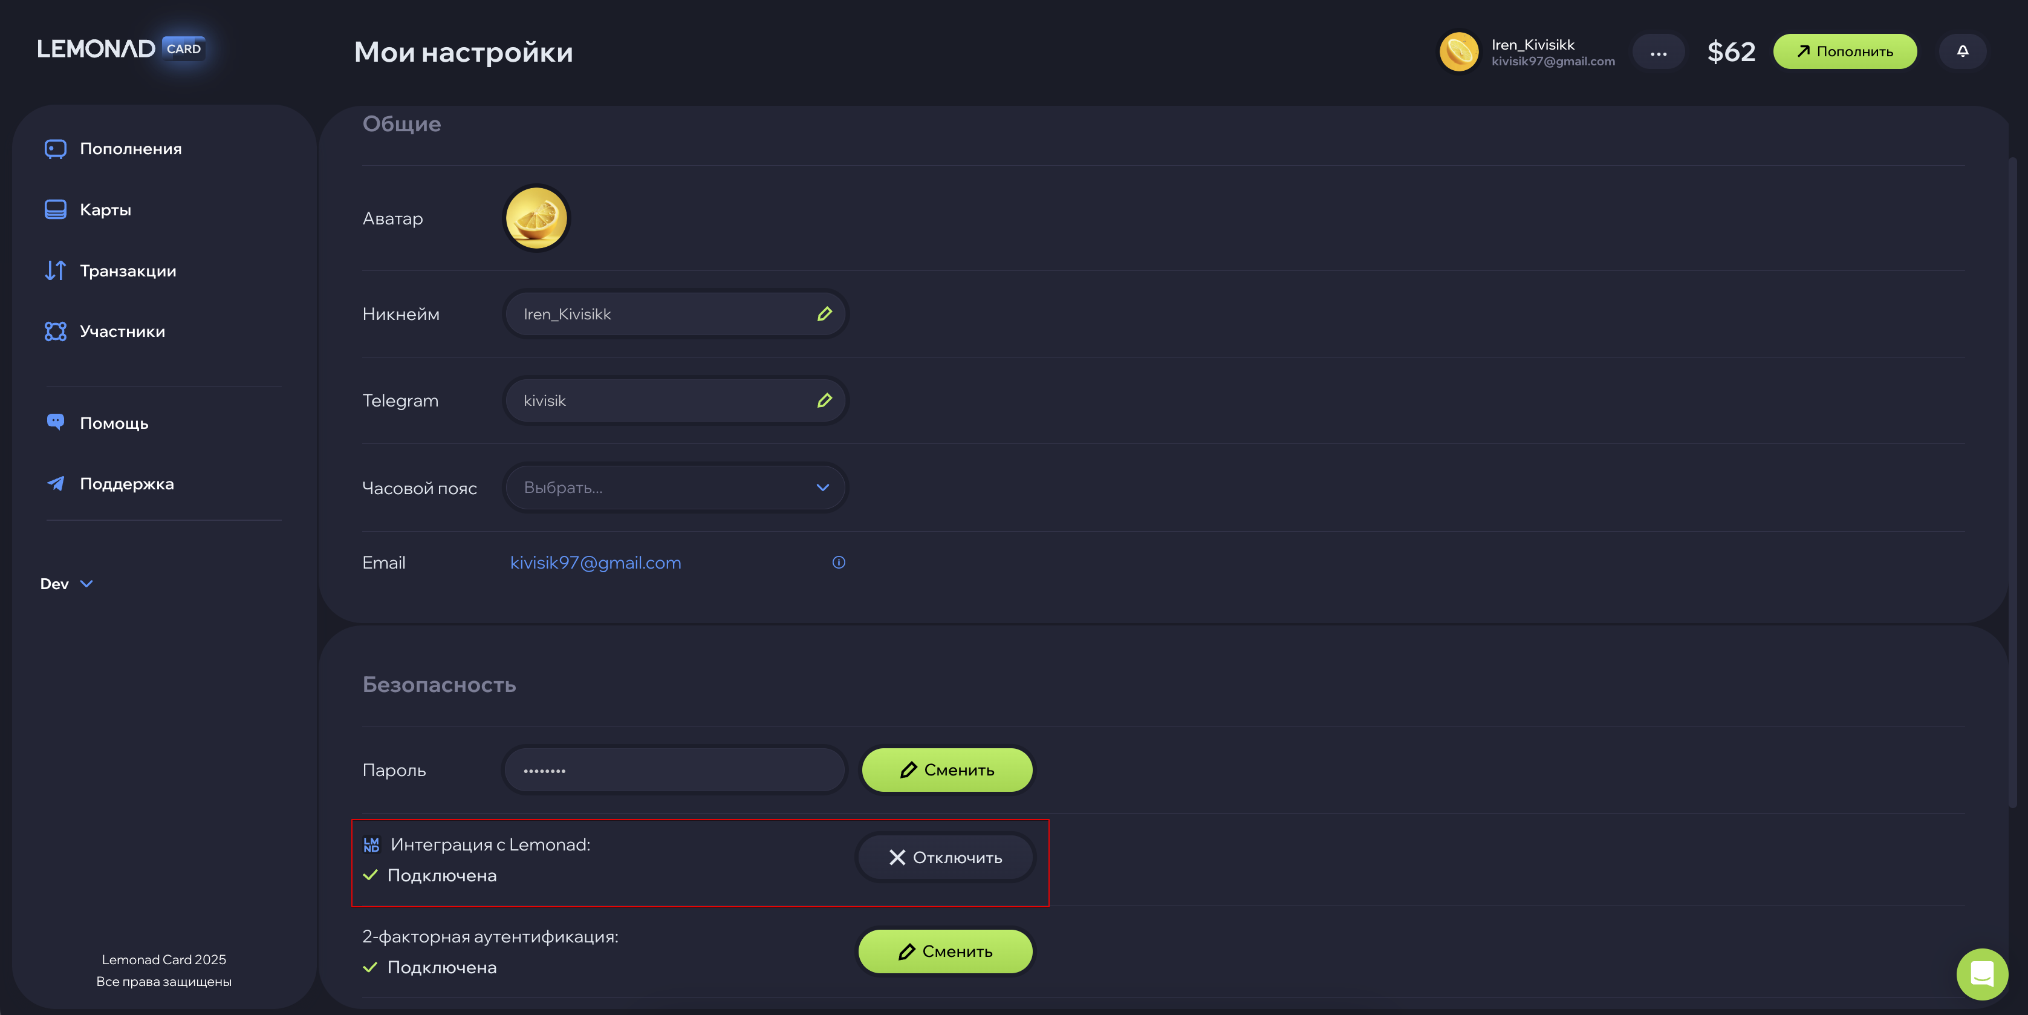Edit nickname using the pencil icon
The height and width of the screenshot is (1015, 2028).
click(824, 314)
